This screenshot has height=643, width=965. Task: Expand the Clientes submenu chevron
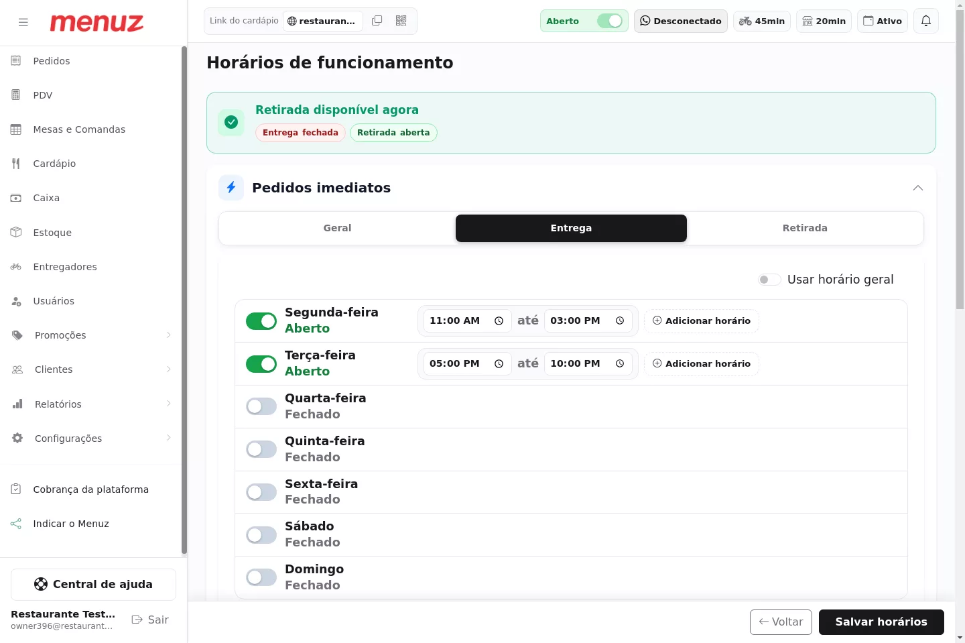(169, 369)
